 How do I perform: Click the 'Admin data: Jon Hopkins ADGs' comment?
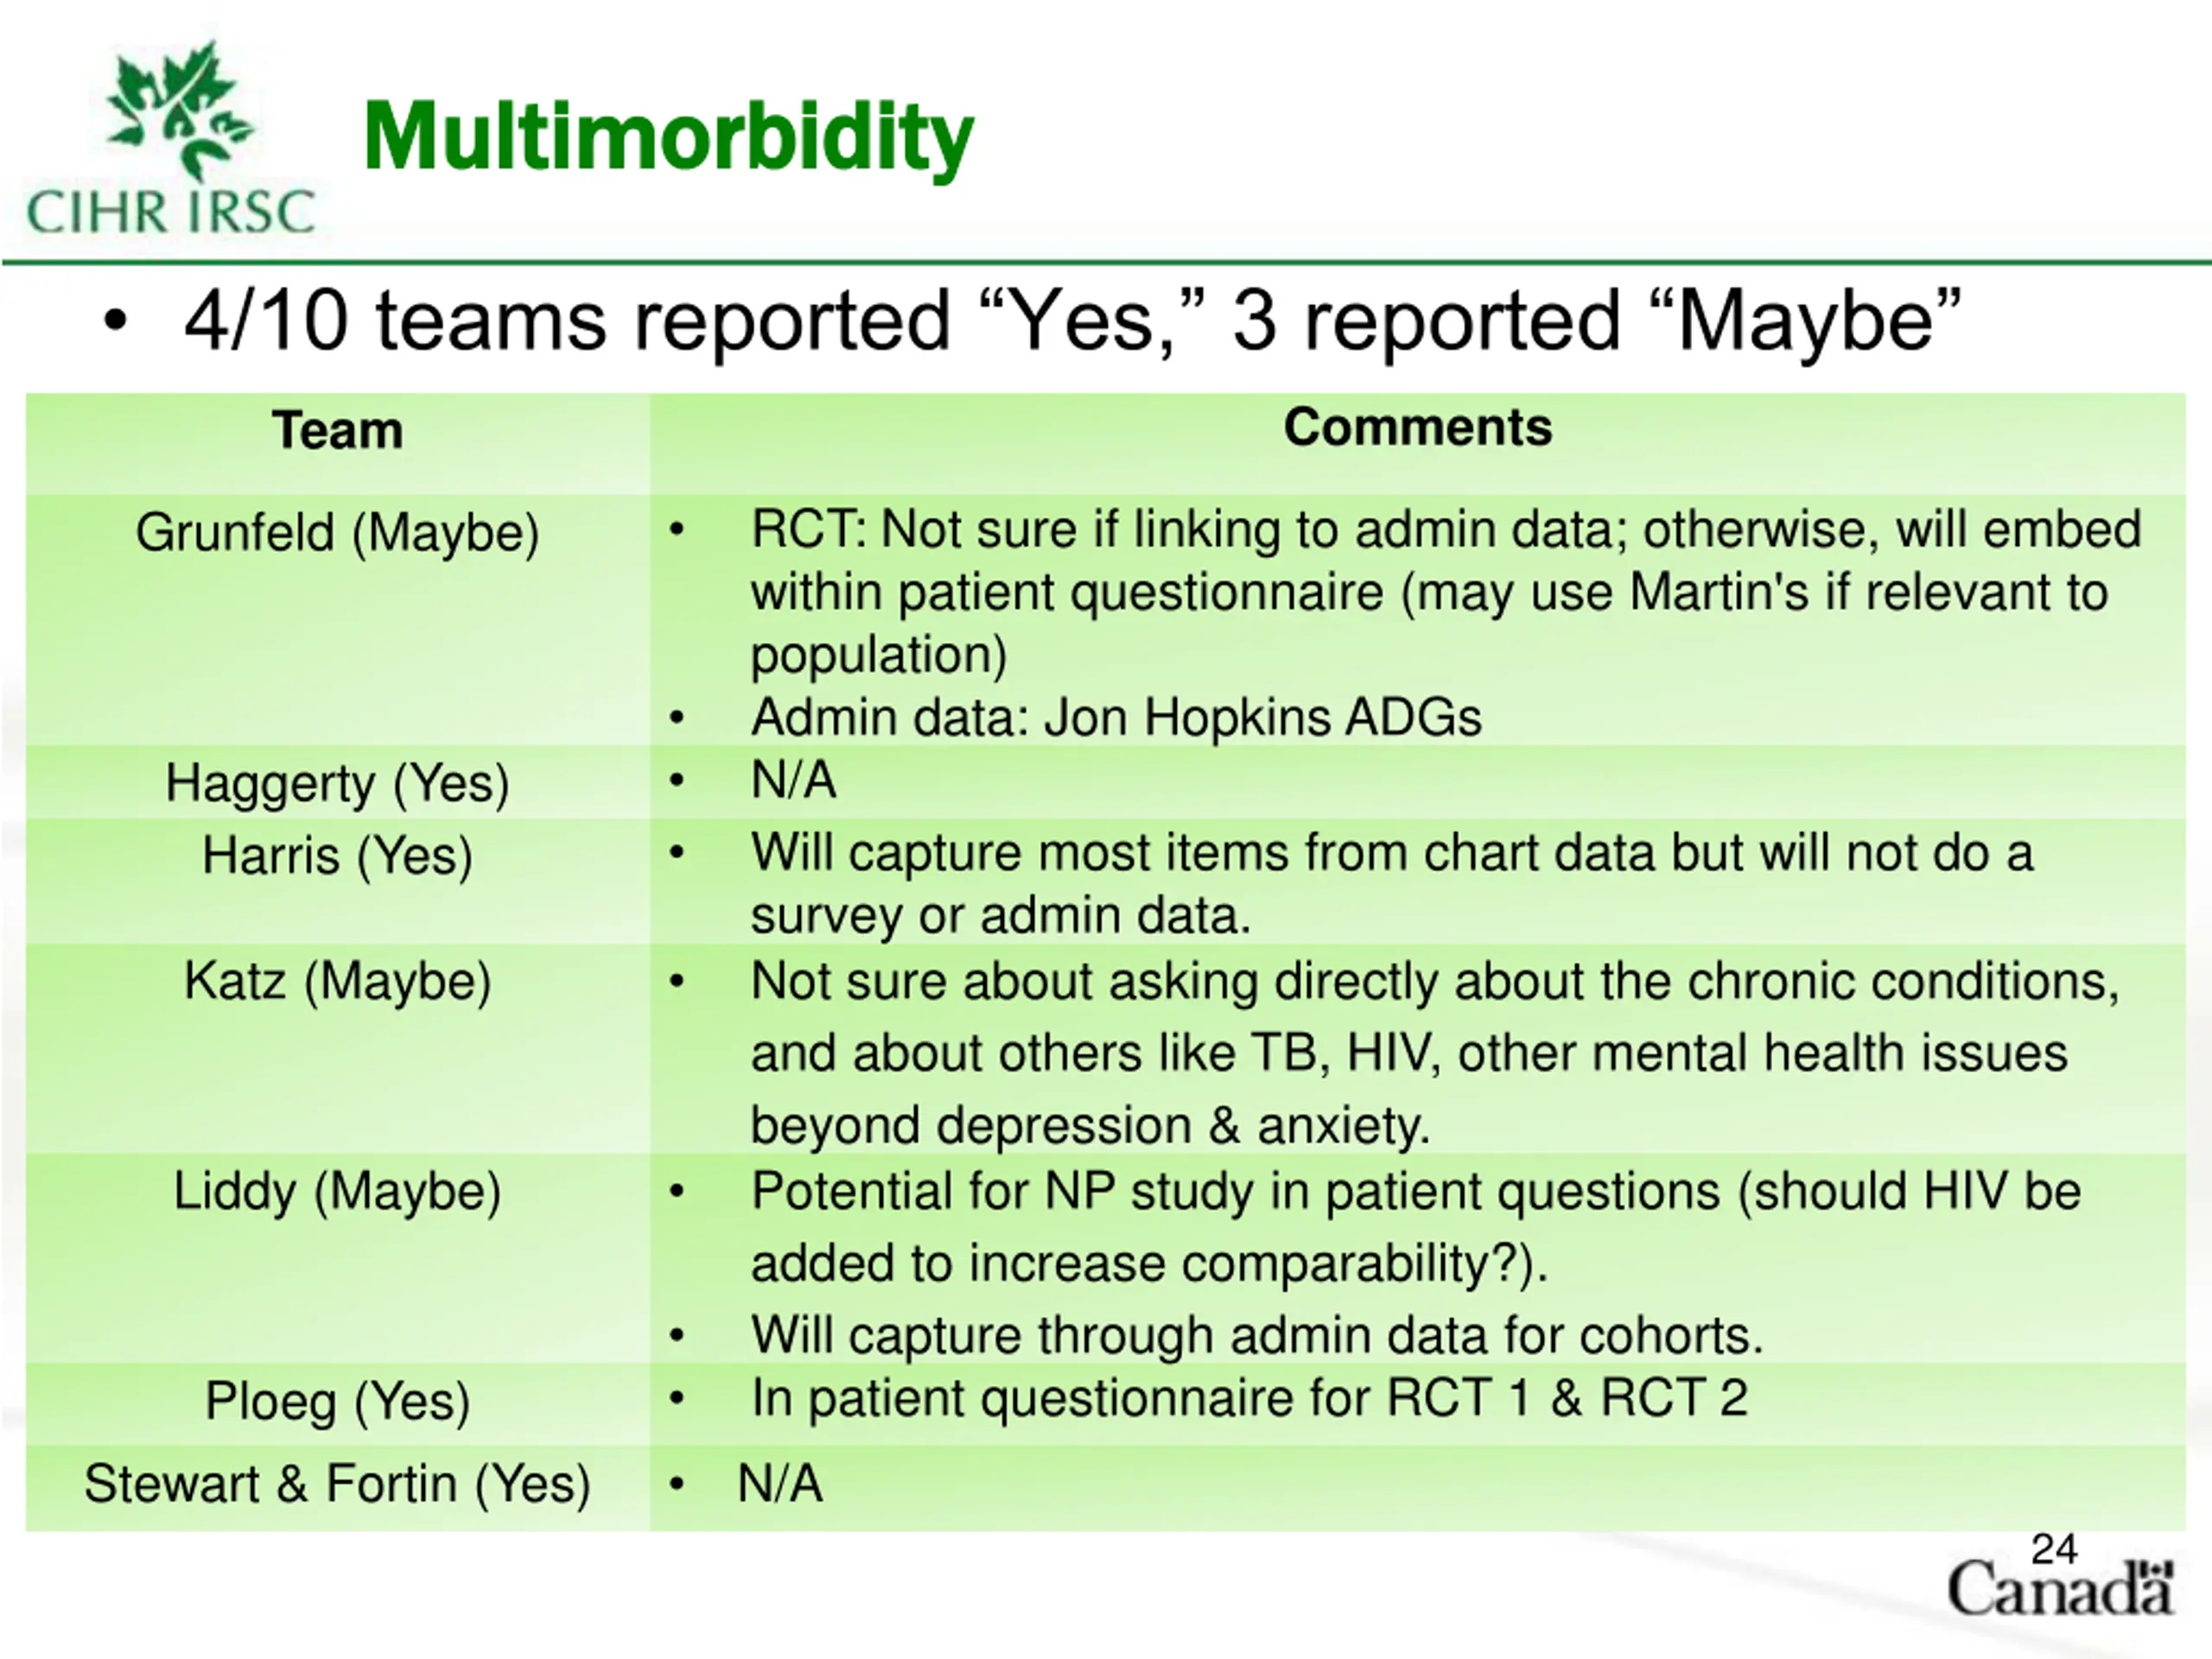coord(1115,717)
